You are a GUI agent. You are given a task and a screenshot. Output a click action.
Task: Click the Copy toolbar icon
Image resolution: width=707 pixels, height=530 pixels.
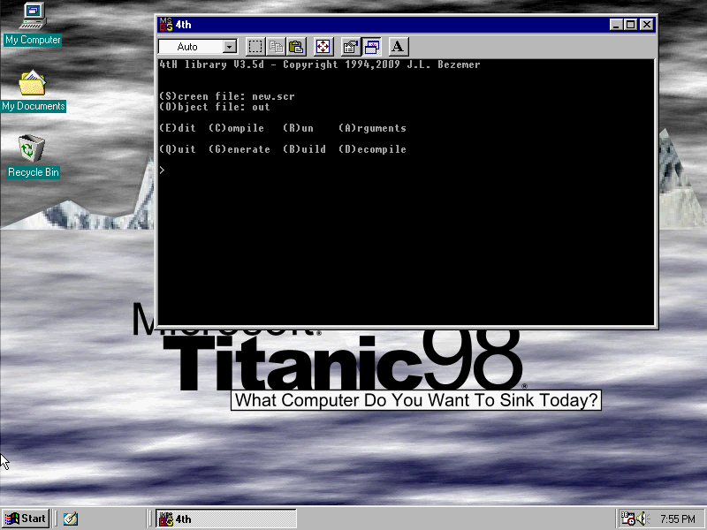276,47
